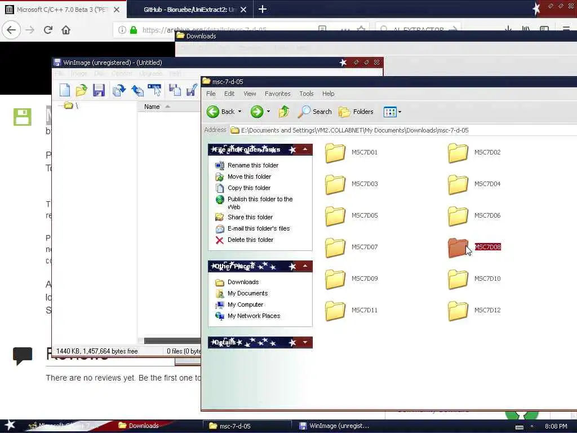The width and height of the screenshot is (577, 433).
Task: Click Delete this folder
Action: [x=250, y=240]
